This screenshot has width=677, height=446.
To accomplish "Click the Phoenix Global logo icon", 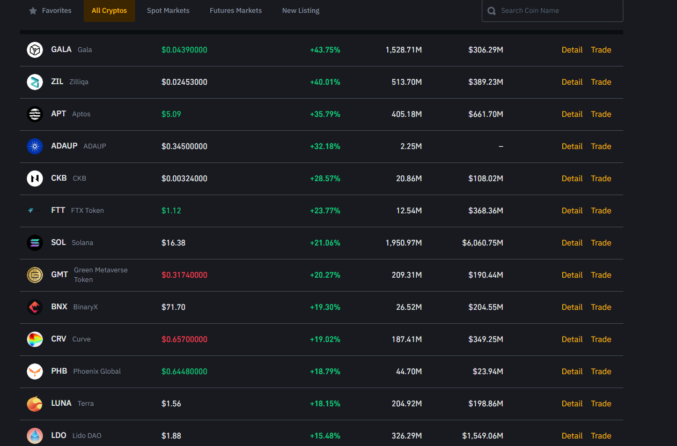I will [x=35, y=371].
